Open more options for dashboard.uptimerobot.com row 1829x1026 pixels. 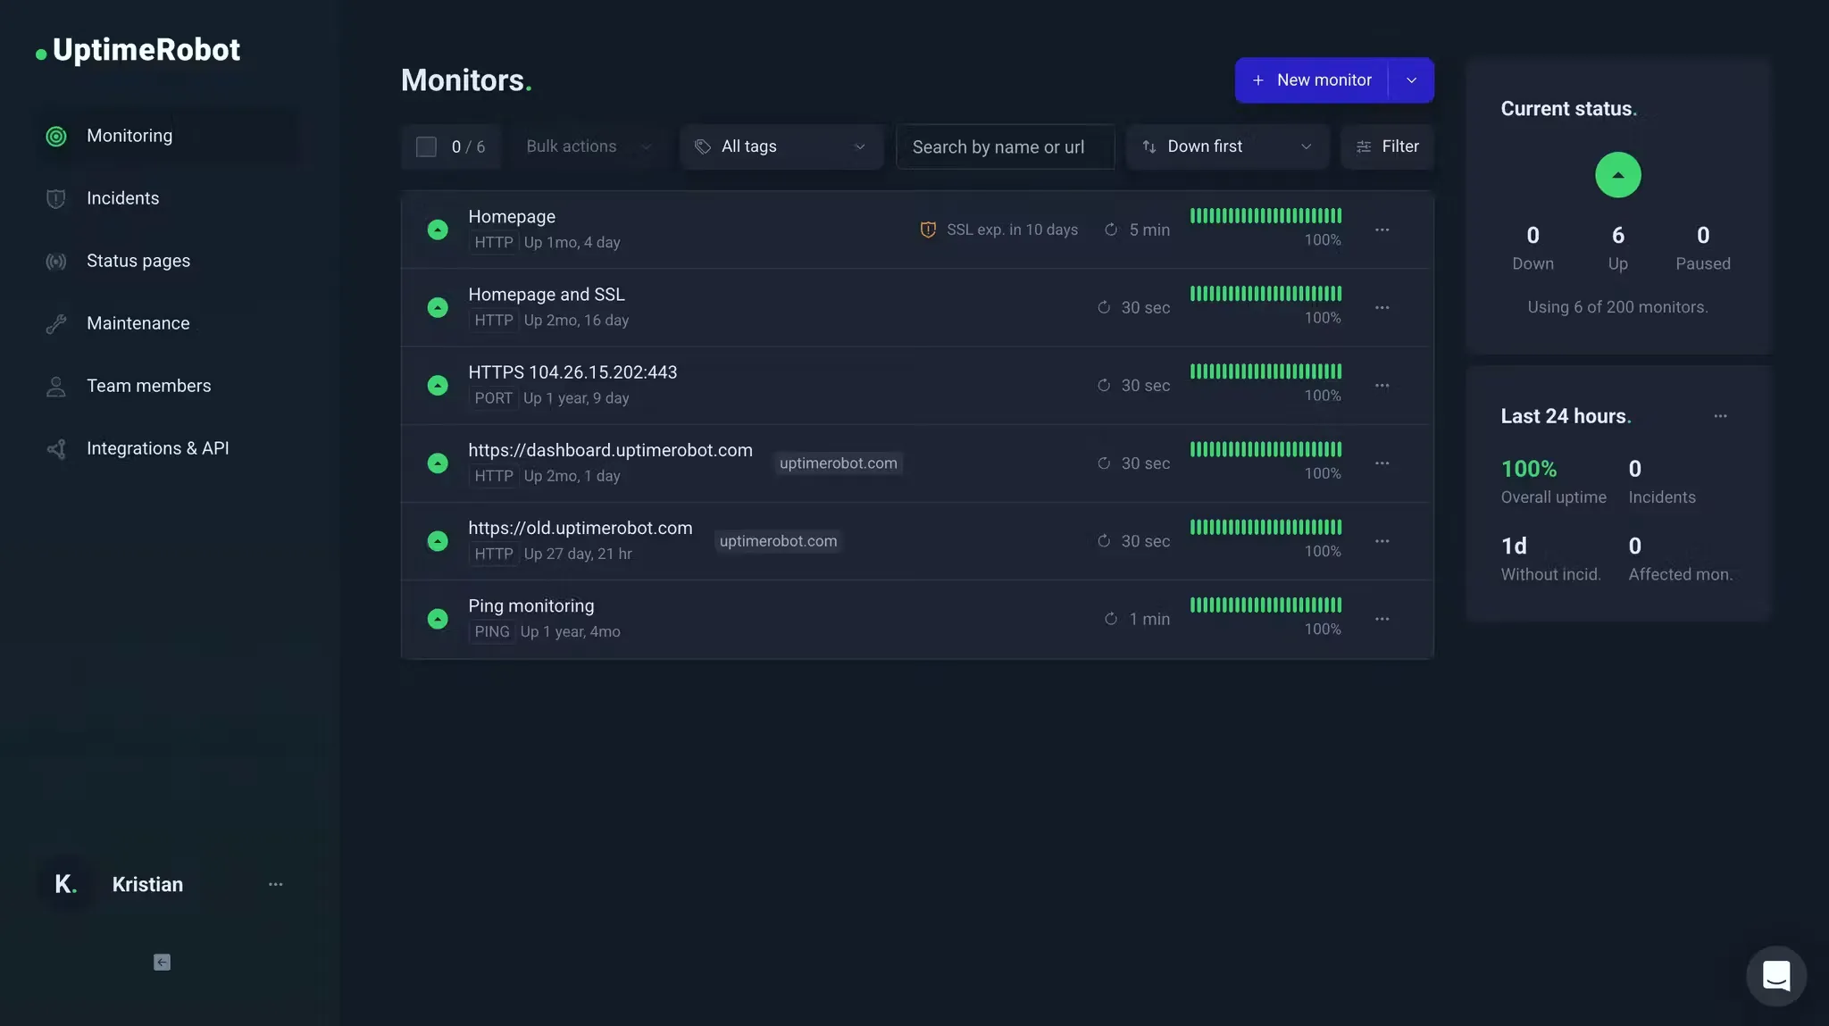click(1382, 463)
